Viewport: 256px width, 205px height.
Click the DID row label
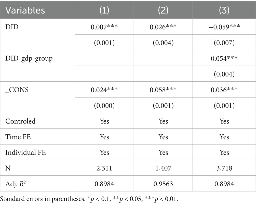[x=12, y=27]
